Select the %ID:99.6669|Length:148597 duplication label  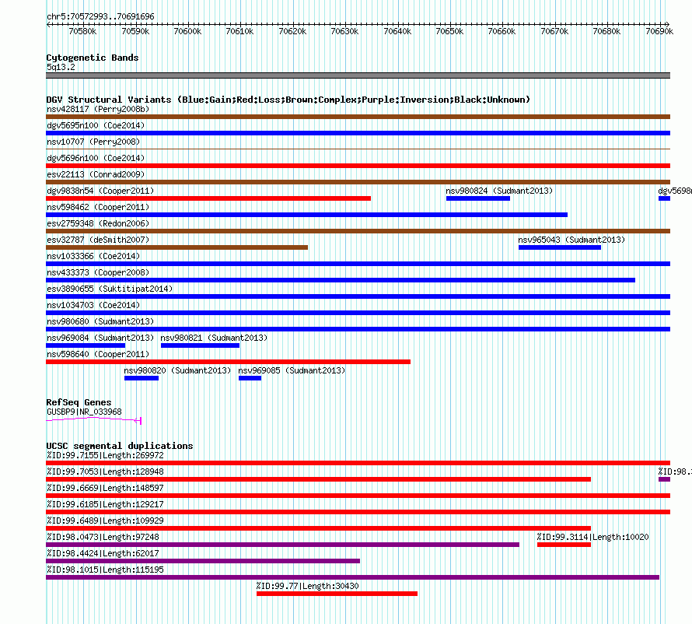(105, 488)
